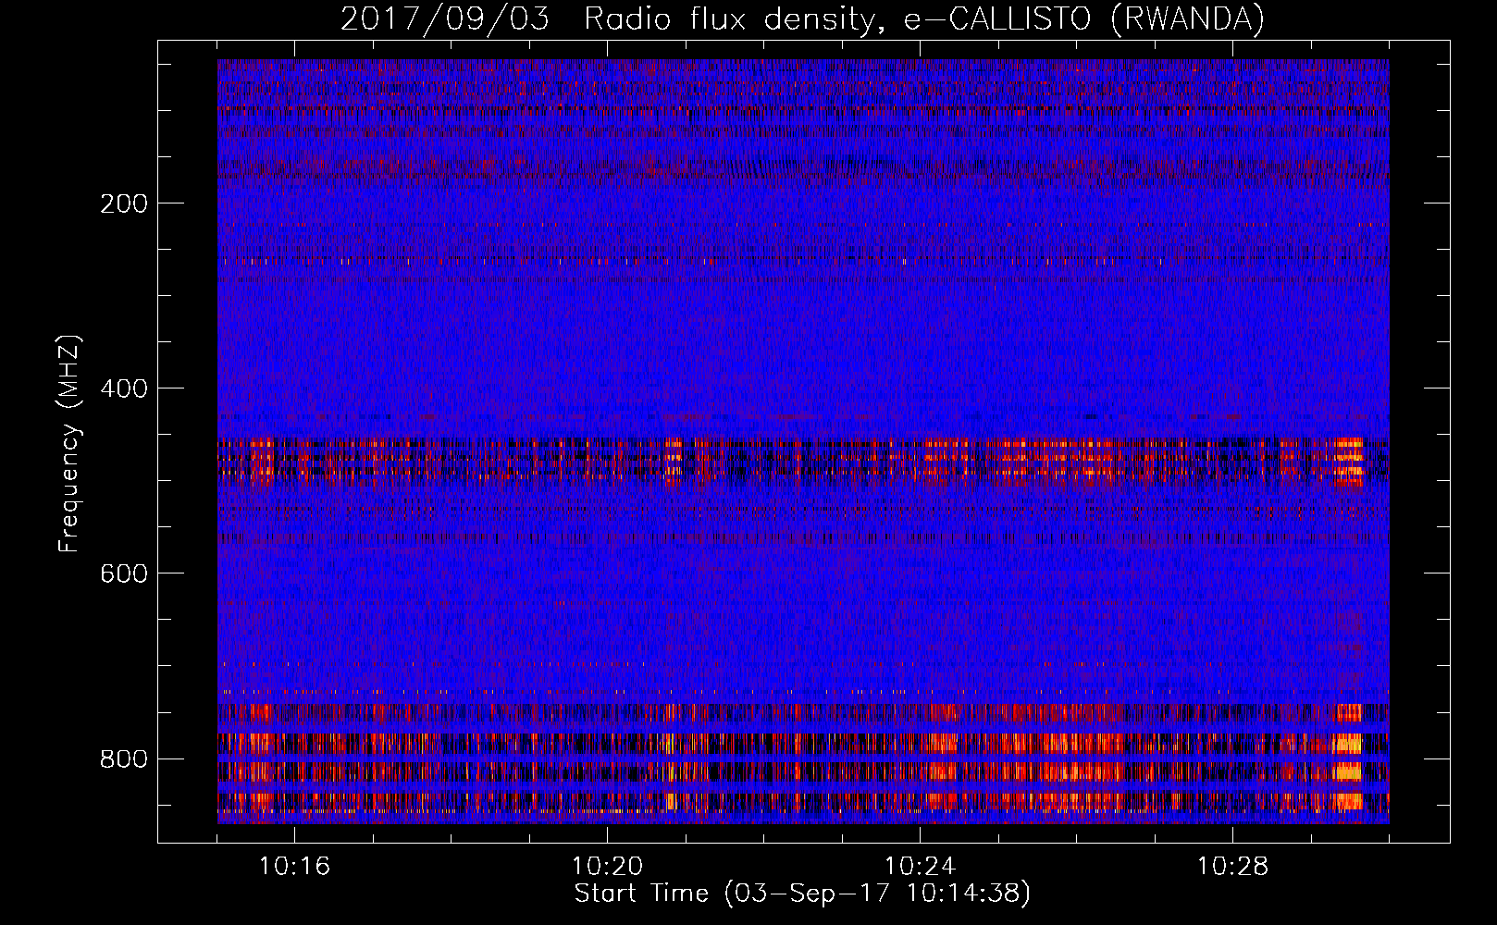The width and height of the screenshot is (1497, 925).
Task: Select the 200 MHz frequency axis label
Action: [x=124, y=203]
